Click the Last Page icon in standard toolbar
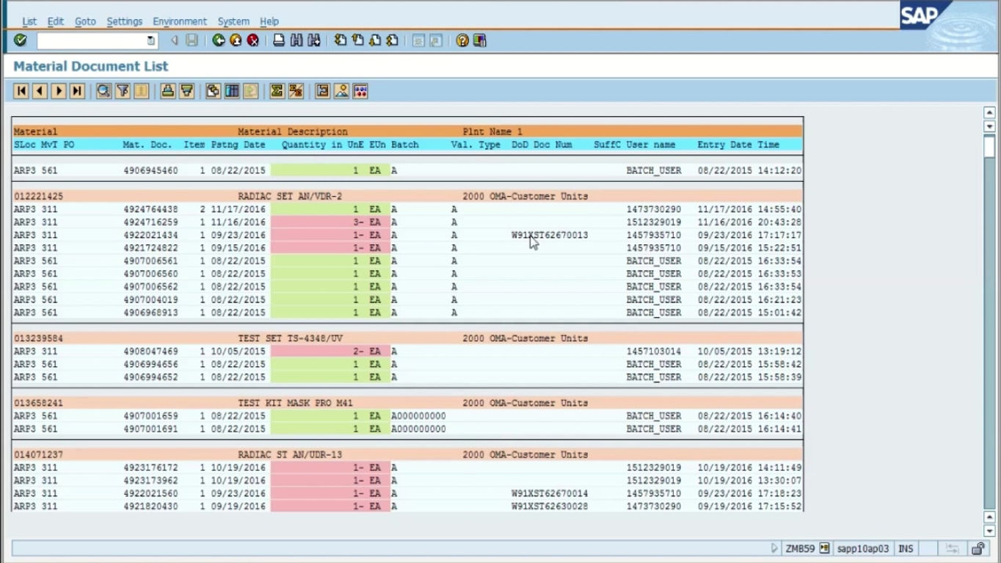This screenshot has height=563, width=1001. 392,40
